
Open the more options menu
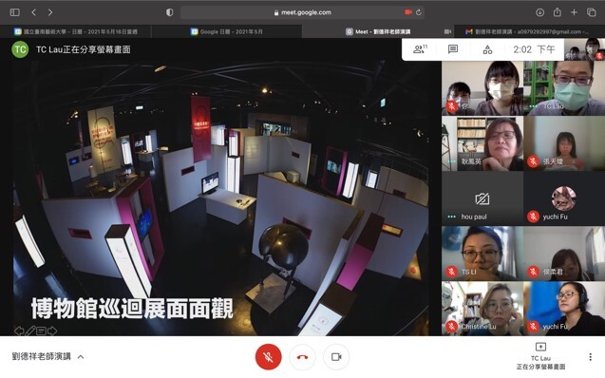pyautogui.click(x=591, y=357)
